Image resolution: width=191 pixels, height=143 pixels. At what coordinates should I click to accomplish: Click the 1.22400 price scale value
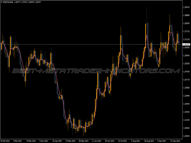[x=186, y=104]
